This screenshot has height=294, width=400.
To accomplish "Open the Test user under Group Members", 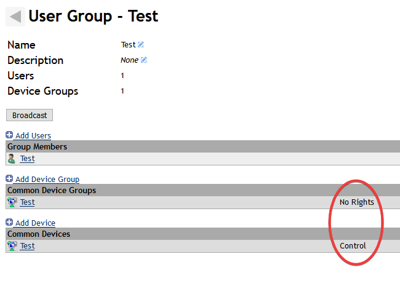I will click(27, 159).
